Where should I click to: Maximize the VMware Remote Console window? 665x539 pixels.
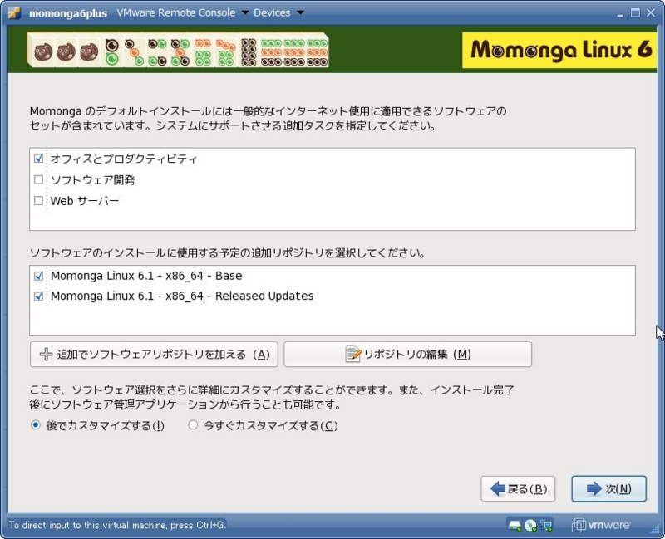[635, 12]
